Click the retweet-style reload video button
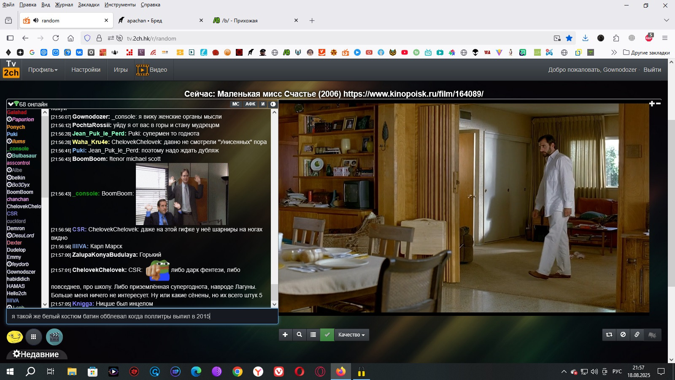Screen dimensions: 675x380 click(609, 334)
